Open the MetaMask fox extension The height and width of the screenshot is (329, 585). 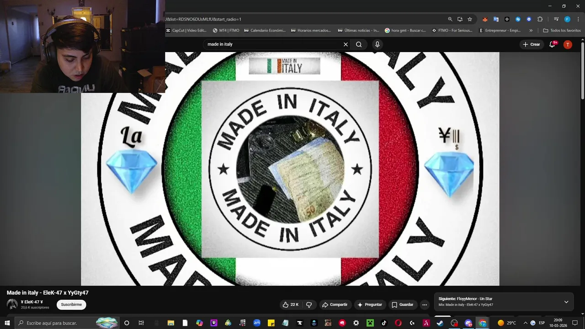point(485,19)
